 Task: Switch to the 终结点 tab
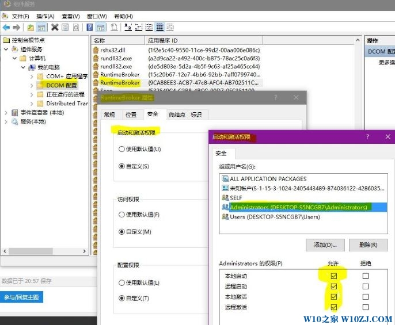tap(177, 115)
